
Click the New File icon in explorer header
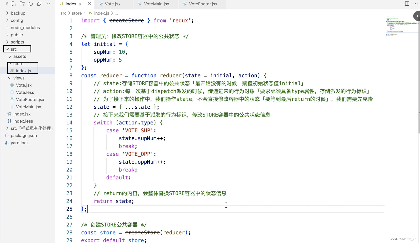pyautogui.click(x=14, y=4)
